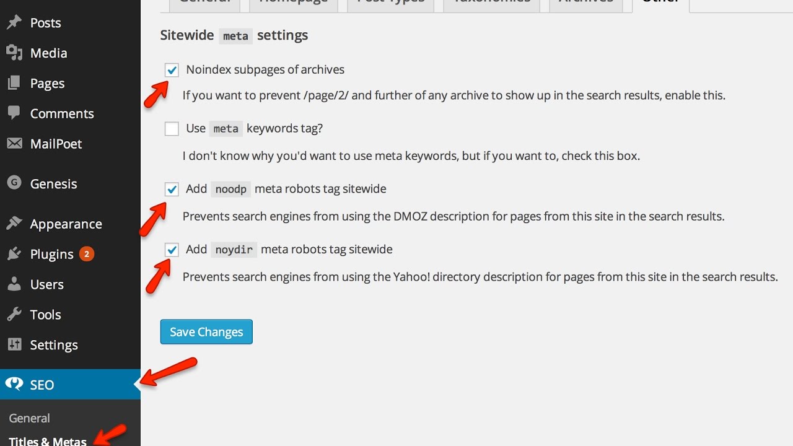Click the Comments speech bubble icon

click(x=14, y=113)
